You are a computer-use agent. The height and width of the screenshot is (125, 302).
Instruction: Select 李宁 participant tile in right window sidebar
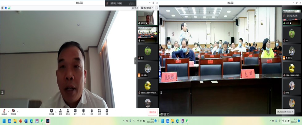(x=292, y=35)
